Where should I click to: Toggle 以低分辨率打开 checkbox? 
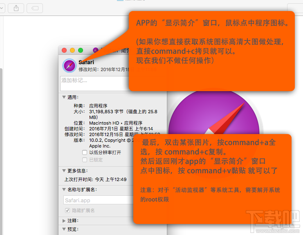tap(85, 152)
